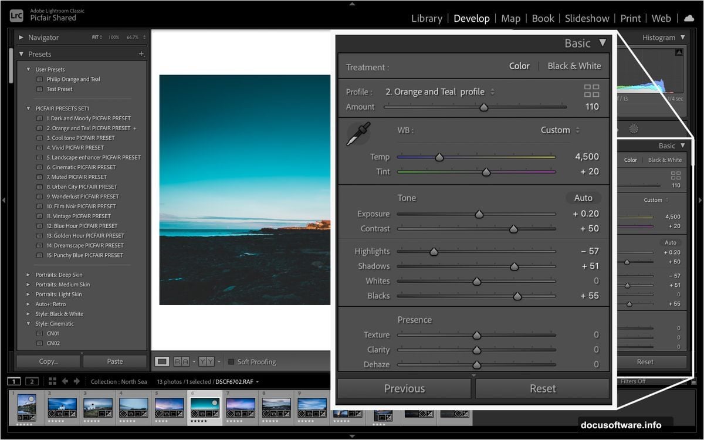The height and width of the screenshot is (440, 704).
Task: Select Color treatment mode
Action: 519,66
